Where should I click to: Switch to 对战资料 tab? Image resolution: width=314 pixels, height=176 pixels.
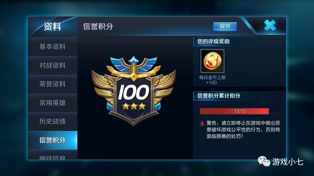(x=52, y=65)
